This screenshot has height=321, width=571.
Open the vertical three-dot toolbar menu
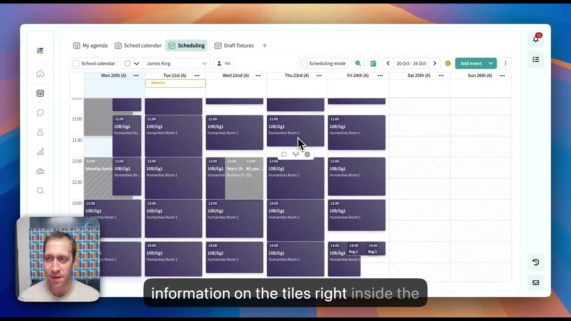click(x=505, y=63)
